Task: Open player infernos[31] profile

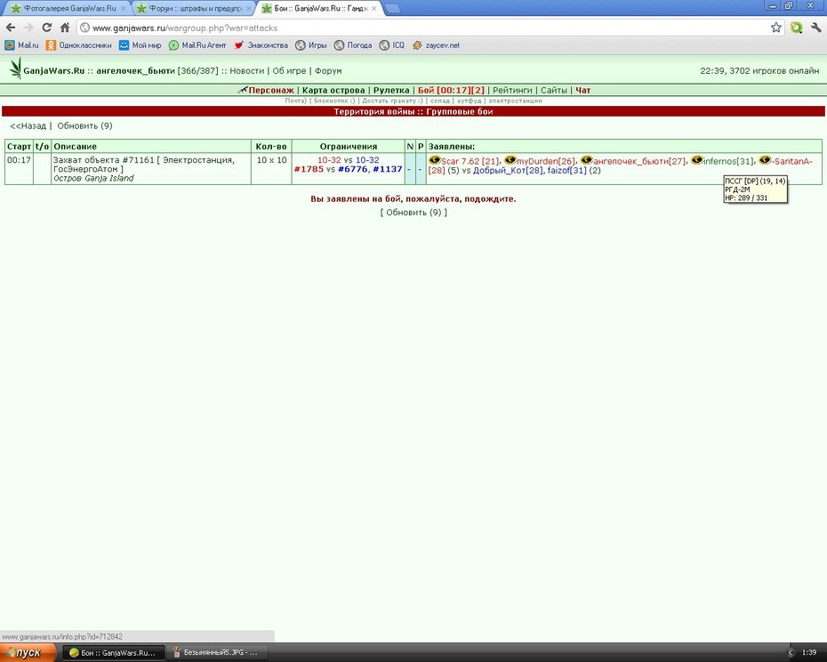Action: [728, 161]
